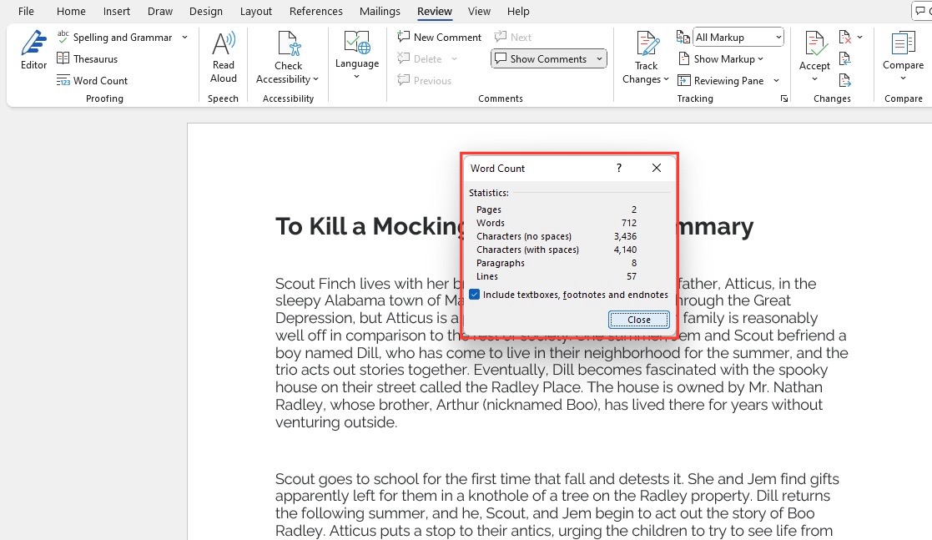Image resolution: width=932 pixels, height=540 pixels.
Task: Switch to the Insert tab
Action: pyautogui.click(x=117, y=12)
